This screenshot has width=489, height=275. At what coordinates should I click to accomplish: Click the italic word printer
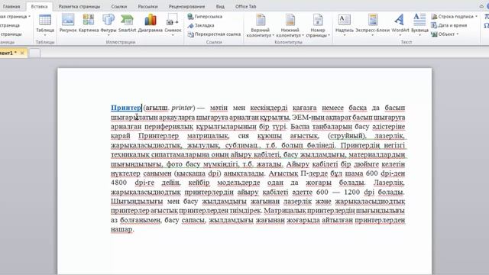[x=182, y=108]
